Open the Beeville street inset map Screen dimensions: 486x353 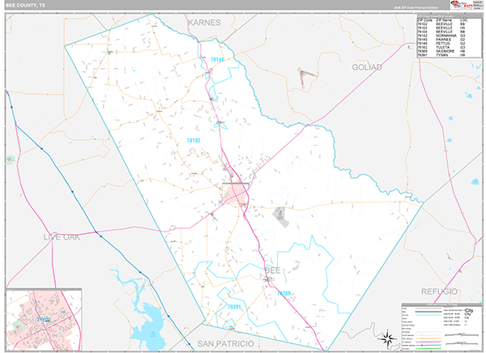44,320
